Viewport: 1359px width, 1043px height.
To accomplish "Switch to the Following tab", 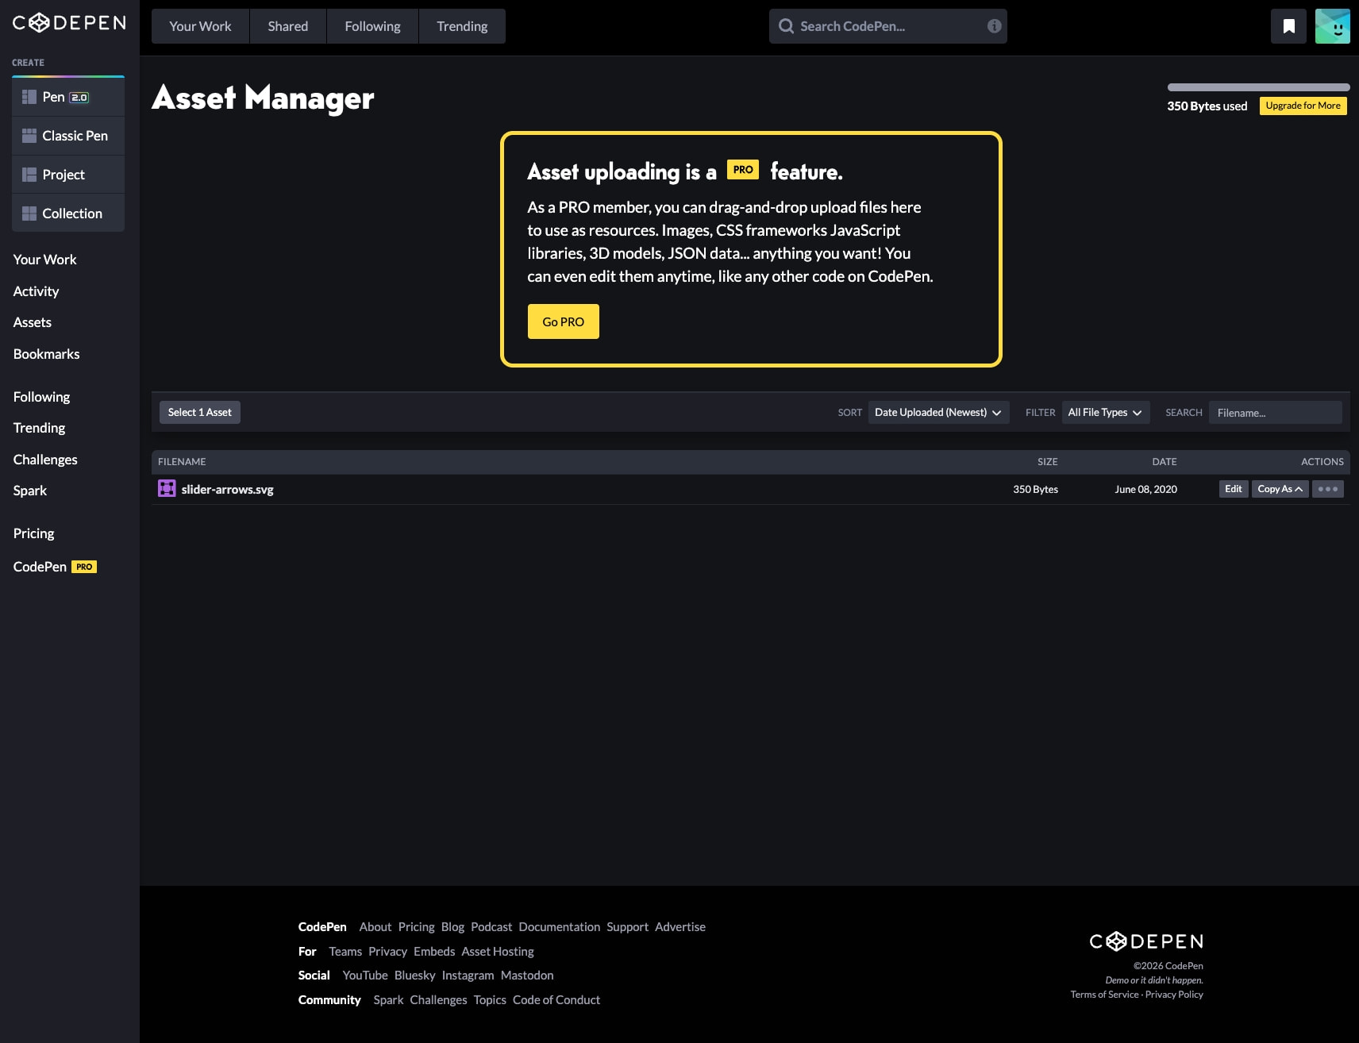I will coord(372,26).
